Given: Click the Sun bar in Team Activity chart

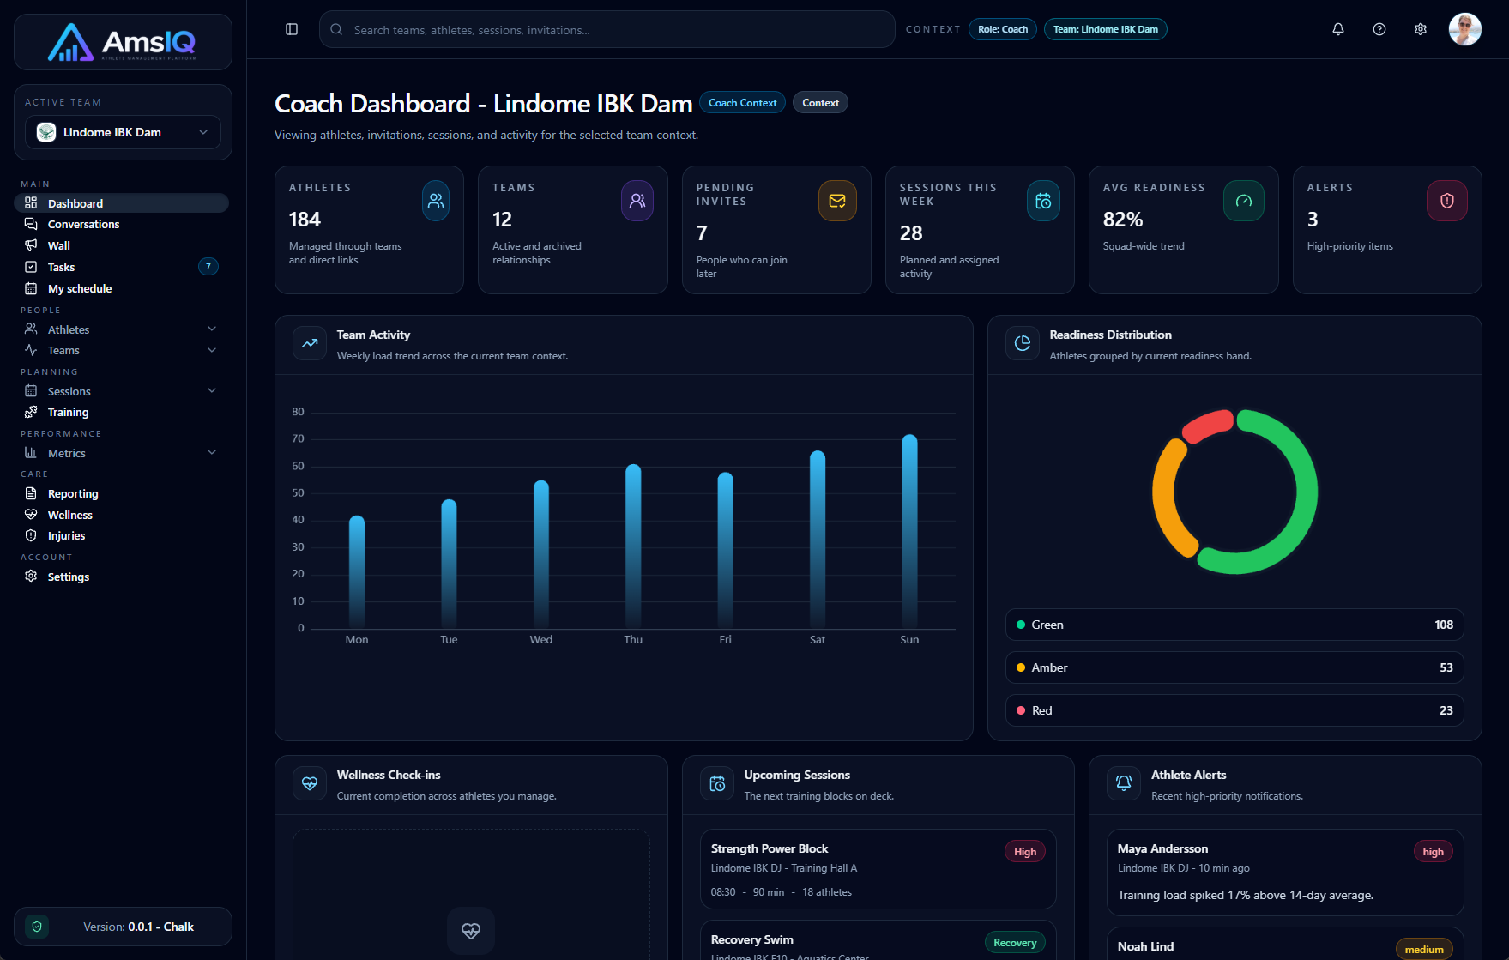Looking at the screenshot, I should pos(909,532).
